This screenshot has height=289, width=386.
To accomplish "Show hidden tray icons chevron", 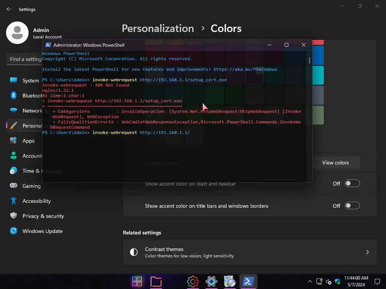I will point(310,281).
